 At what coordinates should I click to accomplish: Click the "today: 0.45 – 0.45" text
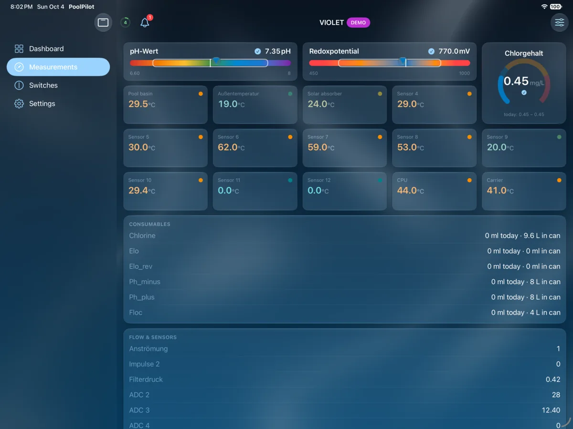point(524,114)
